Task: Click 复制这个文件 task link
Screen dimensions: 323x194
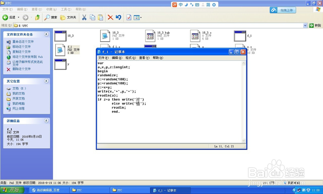Action: coord(21,52)
